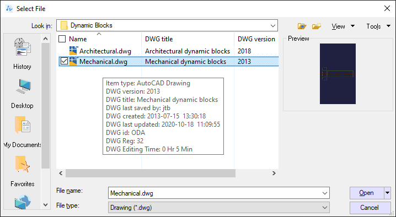This screenshot has height=217, width=396.
Task: Click the Mechanical.dwg drawing file icon
Action: (73, 61)
